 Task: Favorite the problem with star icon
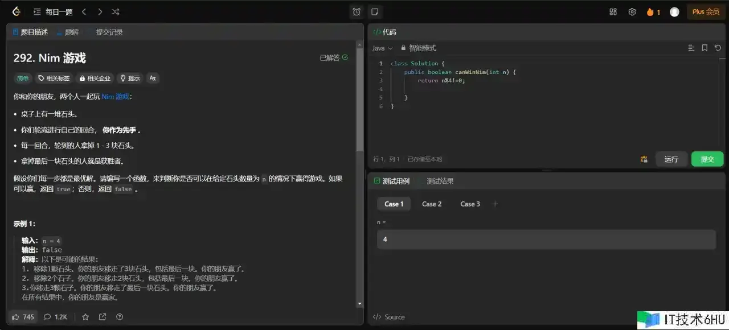coord(85,317)
